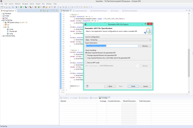The width and height of the screenshot is (193, 128).
Task: Click the Debug bug icon in toolbar
Action: tap(16, 7)
